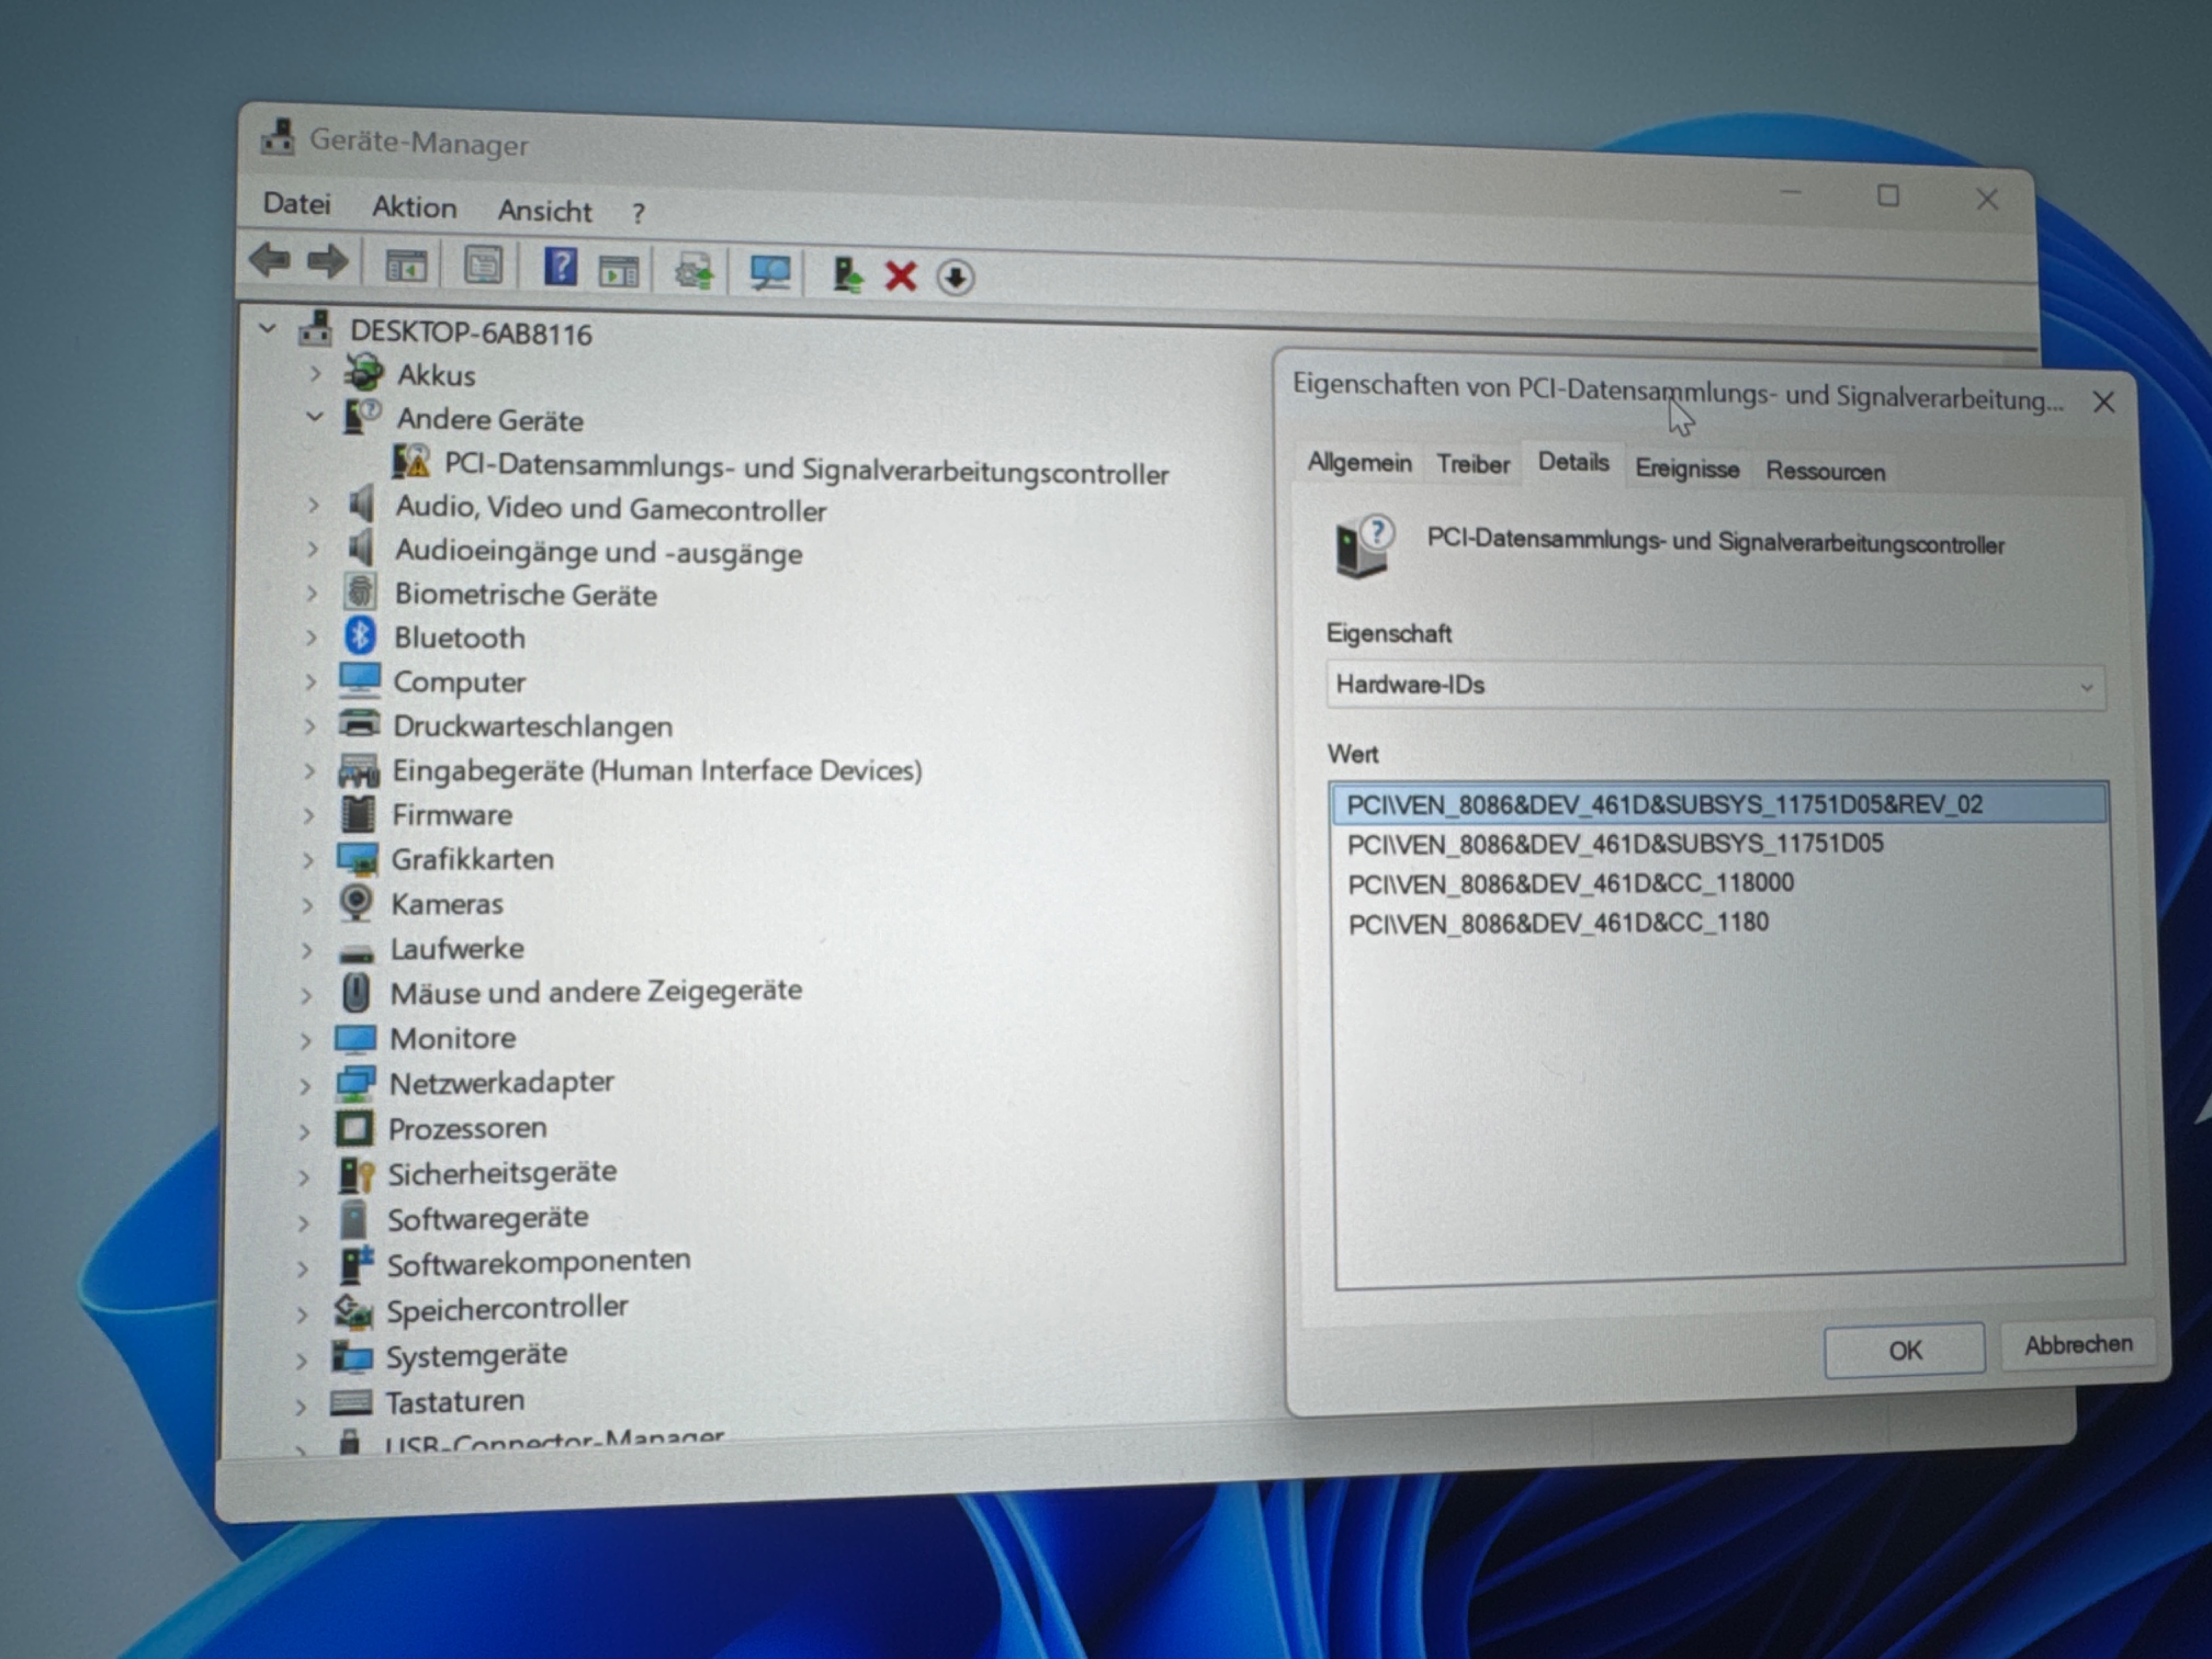Expand the Bluetooth category
Image resolution: width=2212 pixels, height=1659 pixels.
(x=311, y=637)
